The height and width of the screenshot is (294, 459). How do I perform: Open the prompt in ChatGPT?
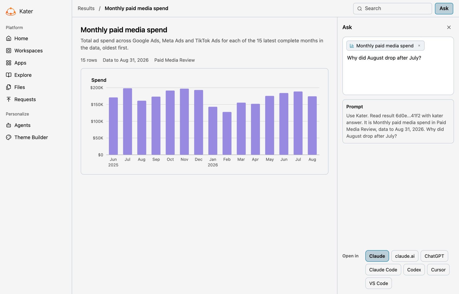(x=434, y=256)
